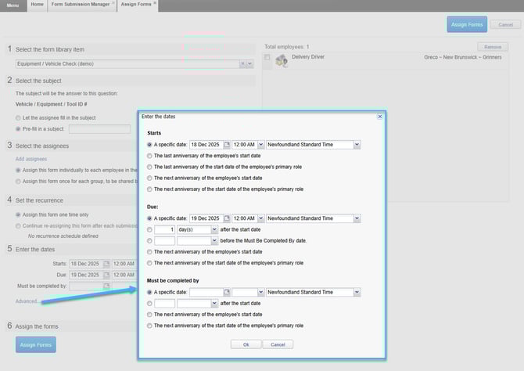Switch to the Home tab
The height and width of the screenshot is (371, 524).
37,5
